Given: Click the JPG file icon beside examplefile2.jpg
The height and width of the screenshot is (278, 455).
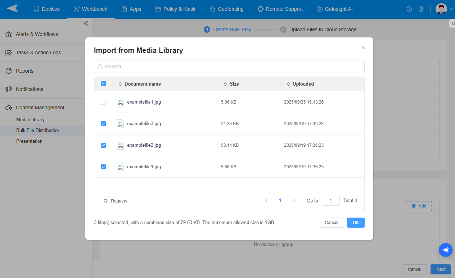Looking at the screenshot, I should [x=120, y=145].
